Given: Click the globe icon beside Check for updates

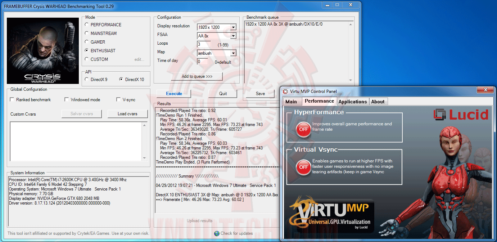Looking at the screenshot, I should [x=217, y=233].
